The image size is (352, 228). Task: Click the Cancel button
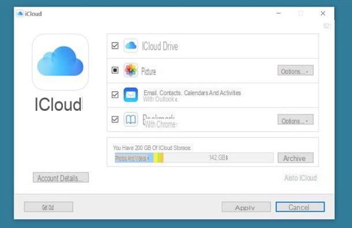tap(300, 207)
